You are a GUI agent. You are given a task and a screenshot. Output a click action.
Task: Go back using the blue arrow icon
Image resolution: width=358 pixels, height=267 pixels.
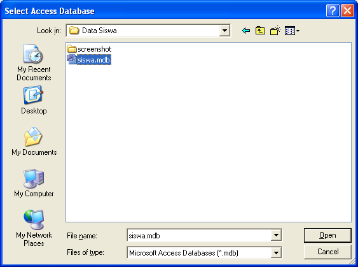coord(246,31)
